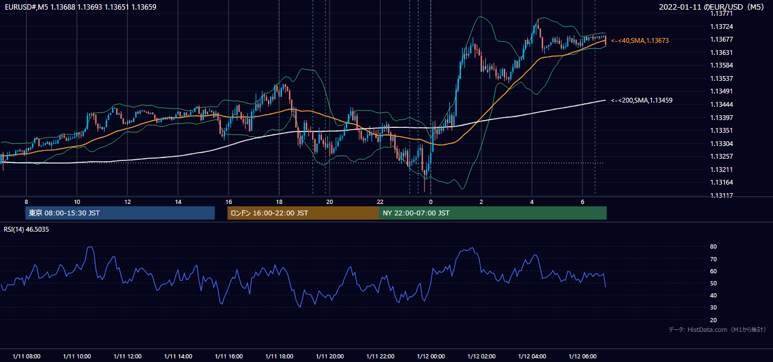The image size is (773, 362).
Task: Click the 1/11 14:00 time axis label
Action: [x=178, y=357]
